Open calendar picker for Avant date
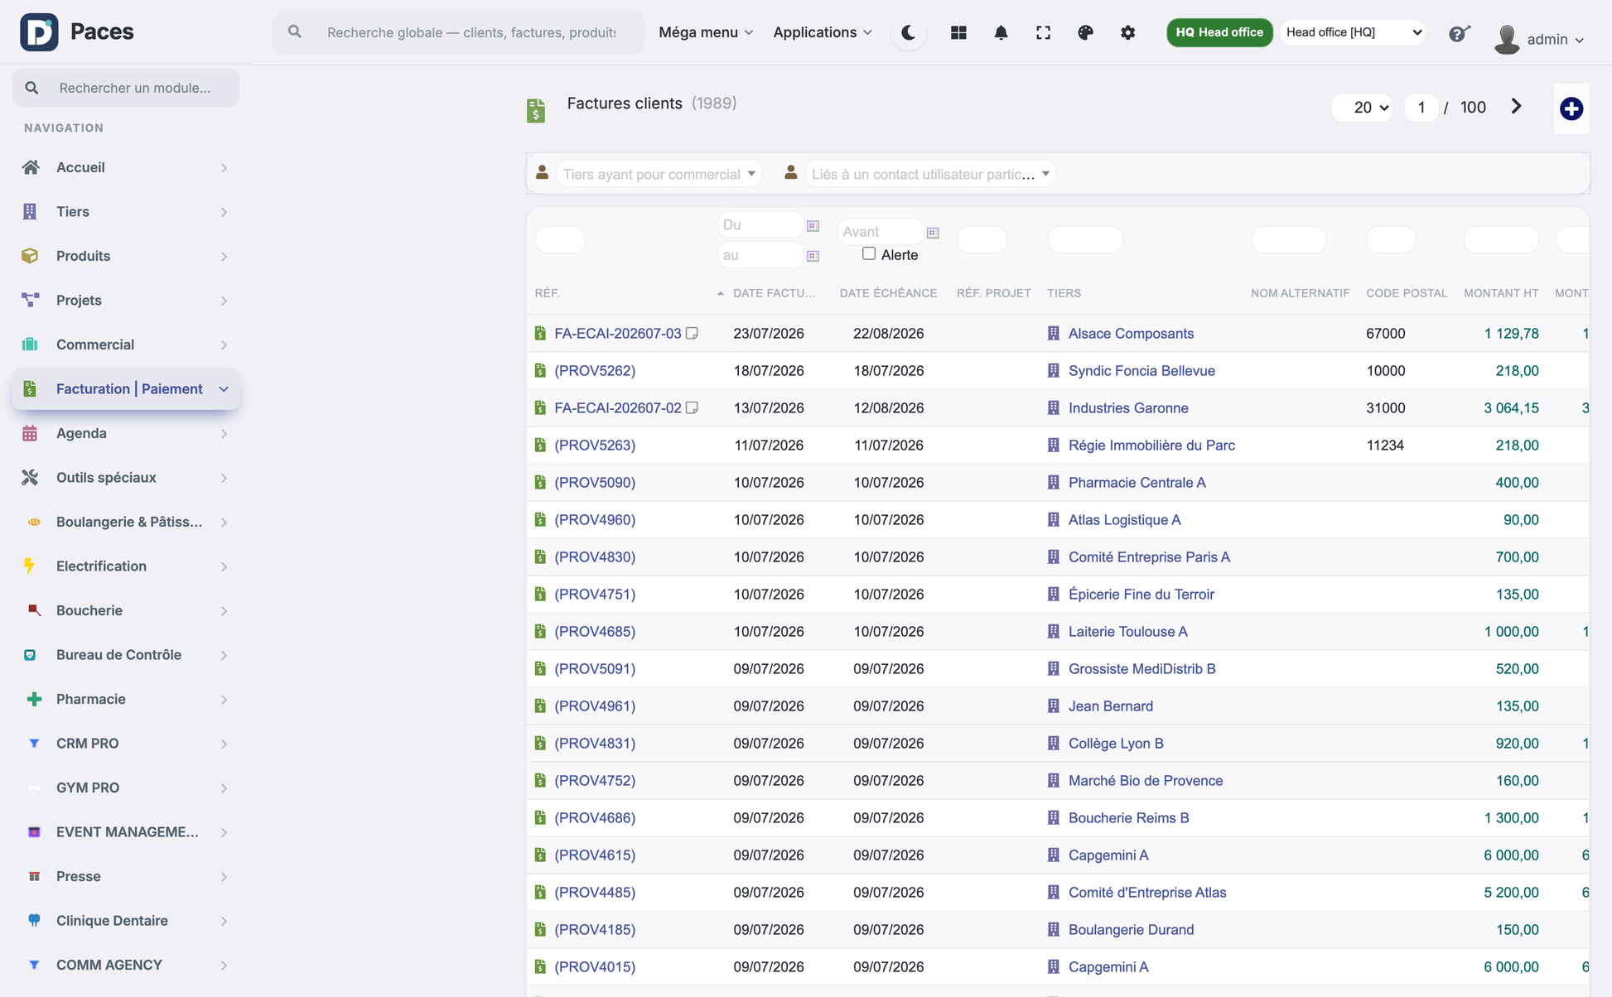Screen dimensions: 1612x997 [x=933, y=233]
